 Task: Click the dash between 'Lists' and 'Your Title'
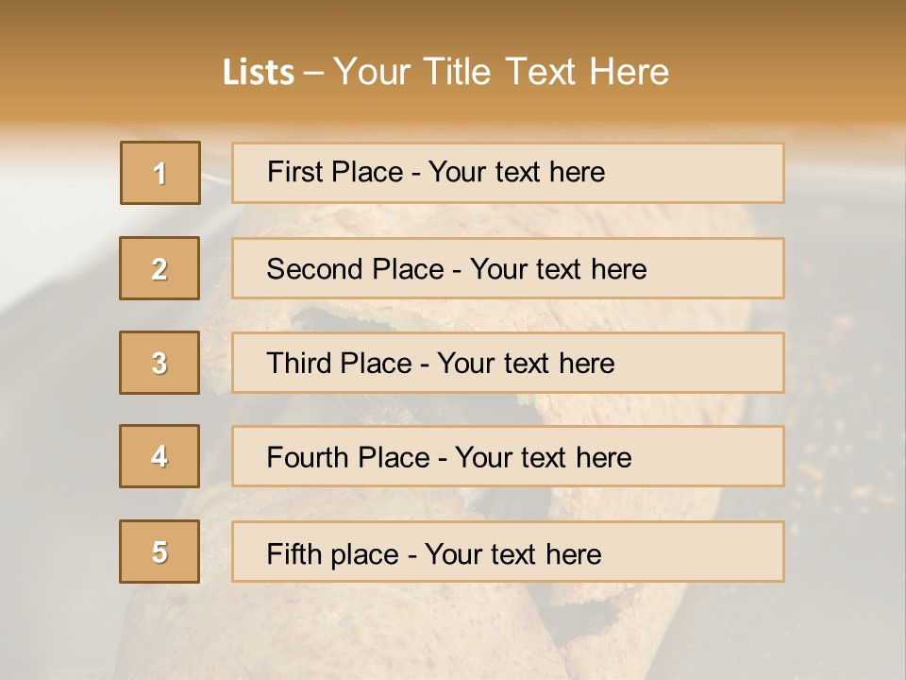[x=313, y=73]
